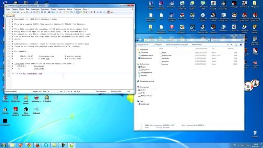The width and height of the screenshot is (263, 148).
Task: Expand the Explorer address bar dropdown arrow
Action: [205, 40]
